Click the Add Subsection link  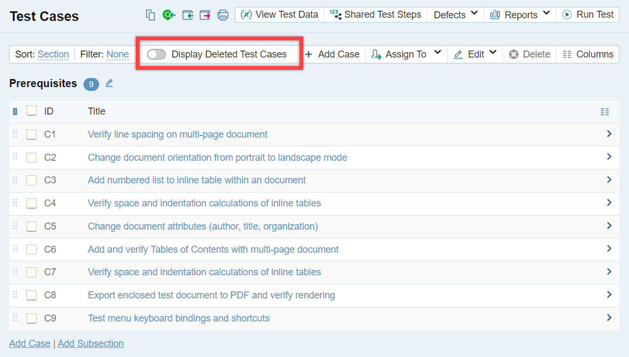click(x=90, y=344)
